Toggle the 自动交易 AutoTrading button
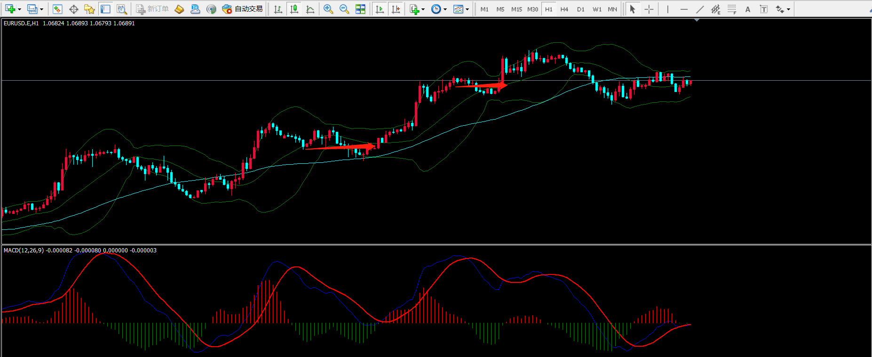The image size is (872, 357). (243, 9)
